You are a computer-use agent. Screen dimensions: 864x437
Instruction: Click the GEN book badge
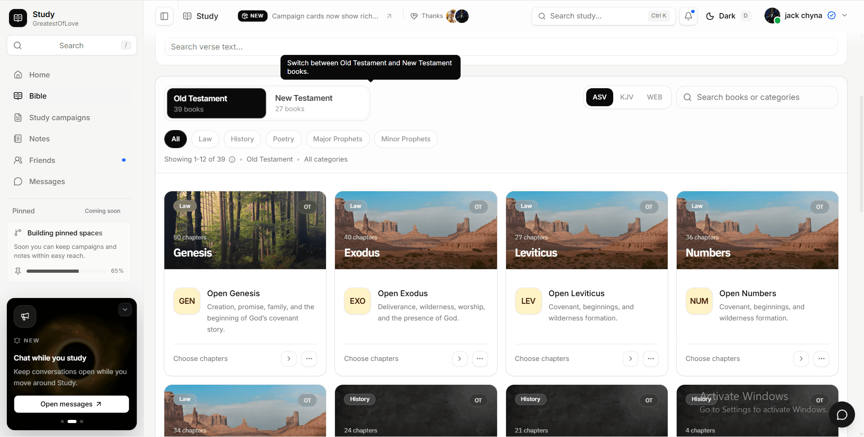pos(187,301)
